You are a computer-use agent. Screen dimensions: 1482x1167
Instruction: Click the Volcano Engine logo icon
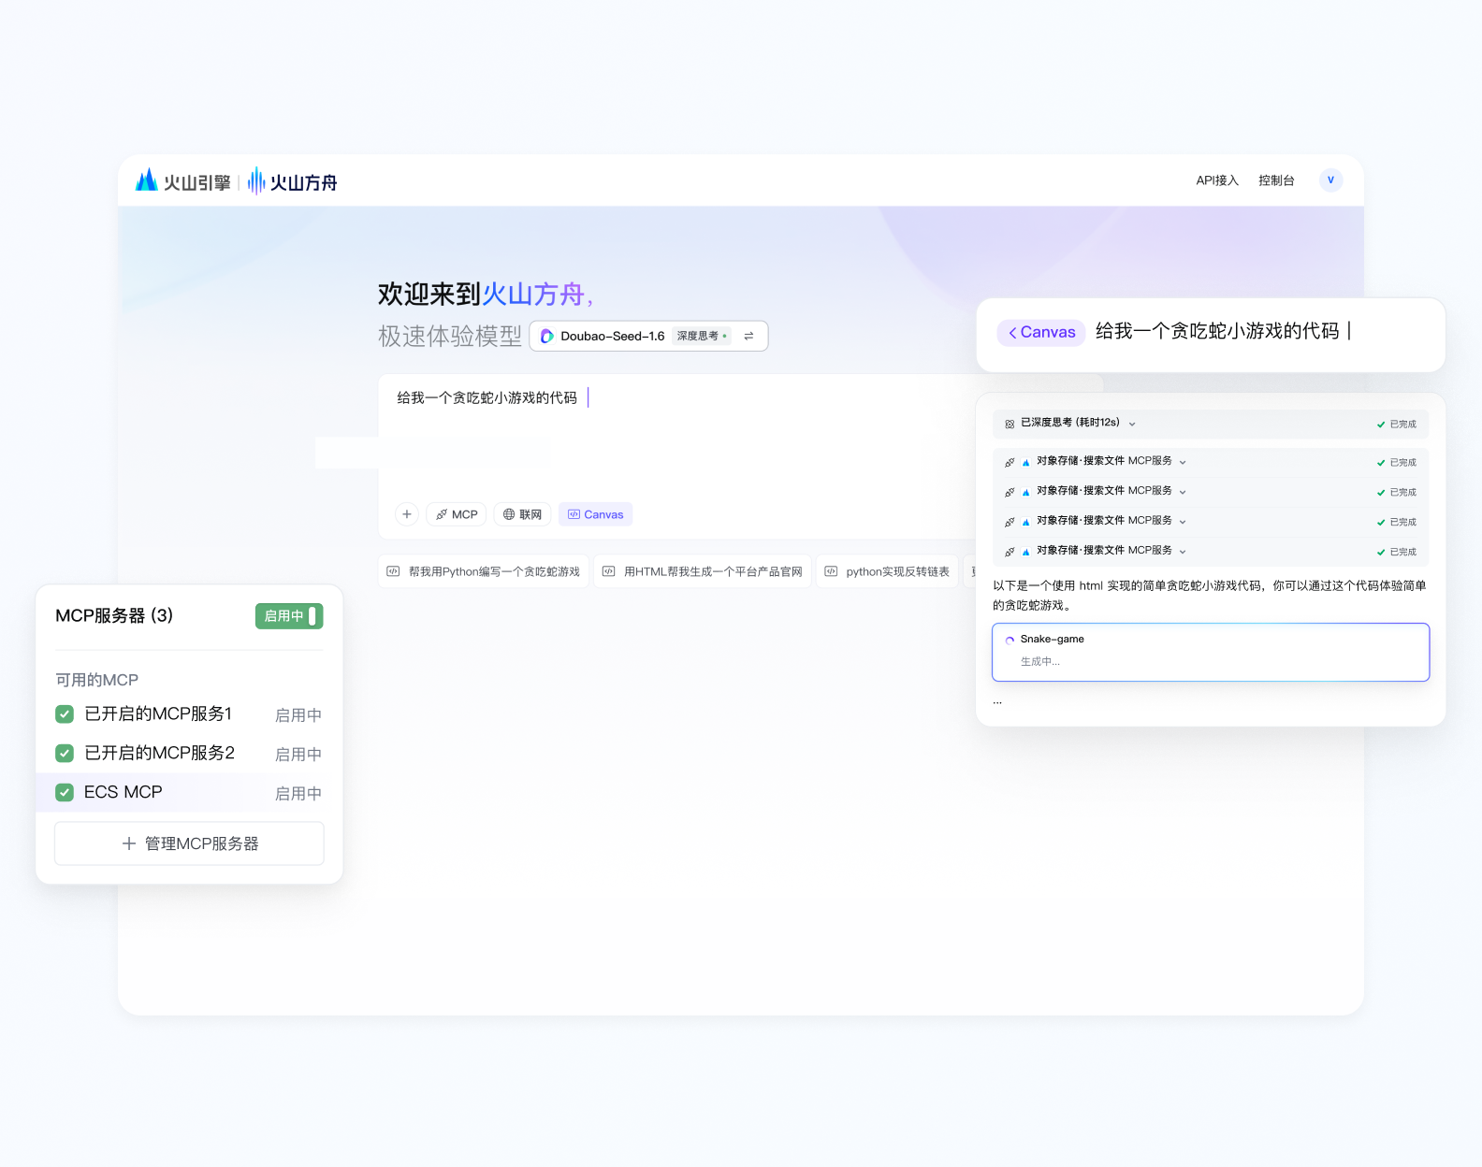click(147, 180)
